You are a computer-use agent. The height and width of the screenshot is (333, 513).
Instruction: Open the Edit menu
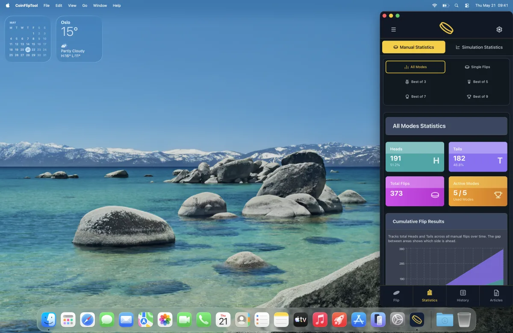(x=59, y=6)
